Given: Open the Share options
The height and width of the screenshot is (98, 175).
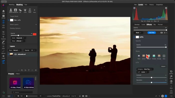Looking at the screenshot, I should [171, 87].
